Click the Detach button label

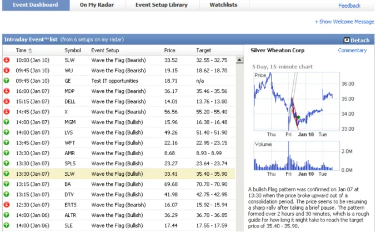(x=360, y=41)
